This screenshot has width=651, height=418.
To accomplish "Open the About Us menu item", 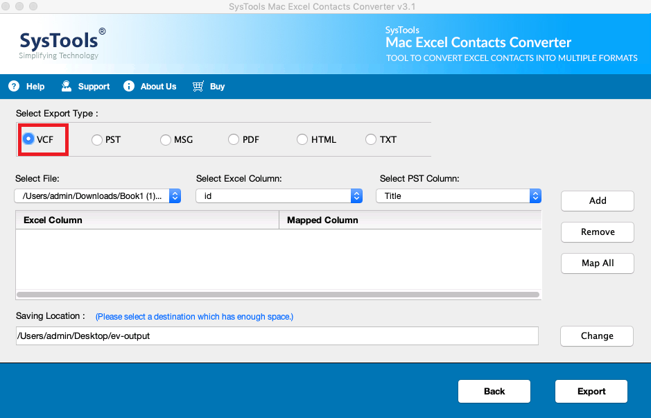I will click(x=158, y=87).
